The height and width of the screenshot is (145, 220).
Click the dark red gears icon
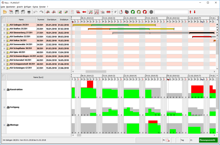pos(127,12)
